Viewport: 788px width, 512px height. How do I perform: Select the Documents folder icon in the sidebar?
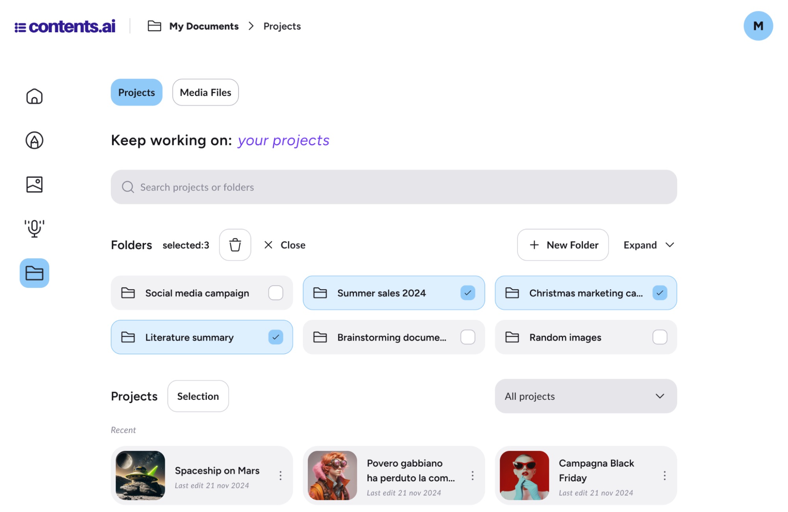pyautogui.click(x=34, y=273)
